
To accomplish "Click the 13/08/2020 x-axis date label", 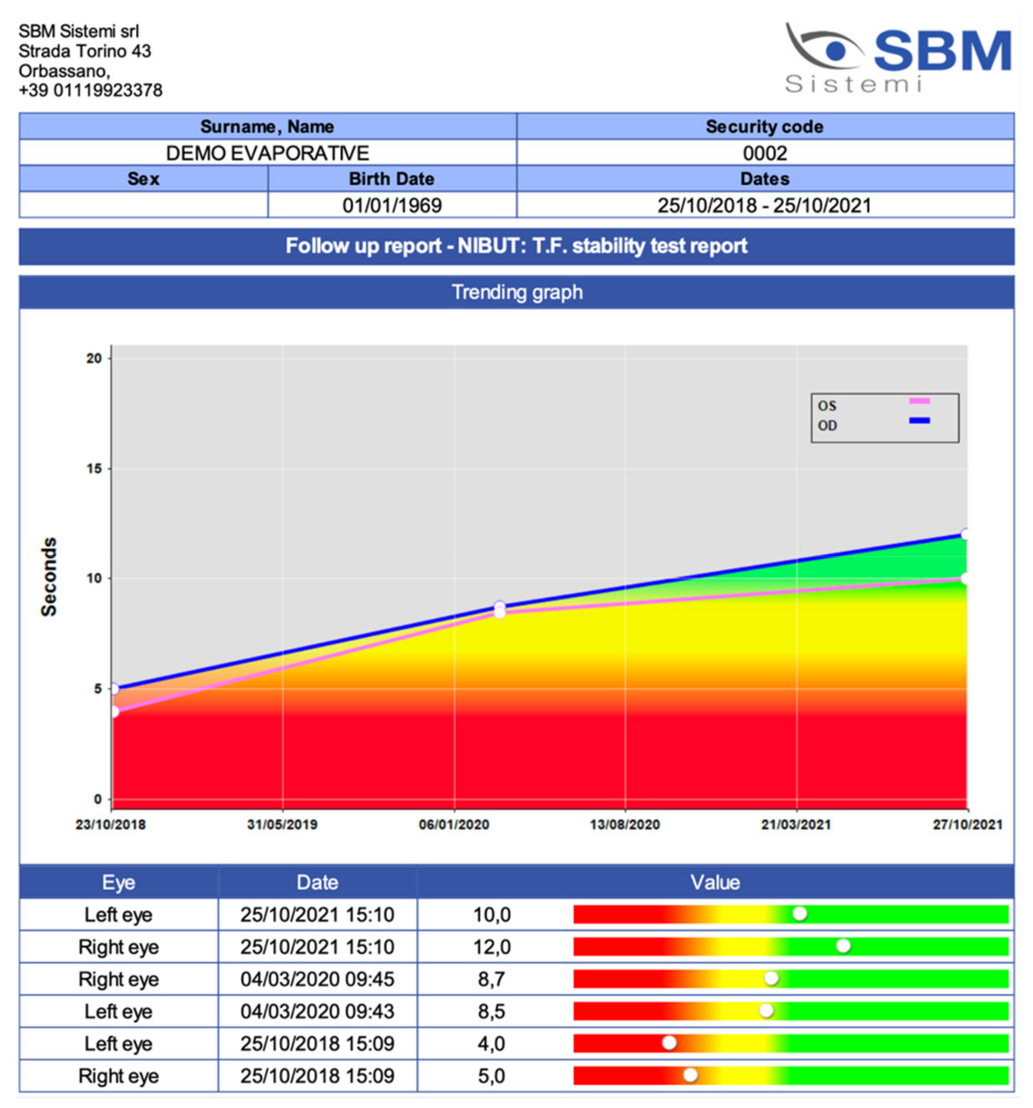I will click(625, 824).
